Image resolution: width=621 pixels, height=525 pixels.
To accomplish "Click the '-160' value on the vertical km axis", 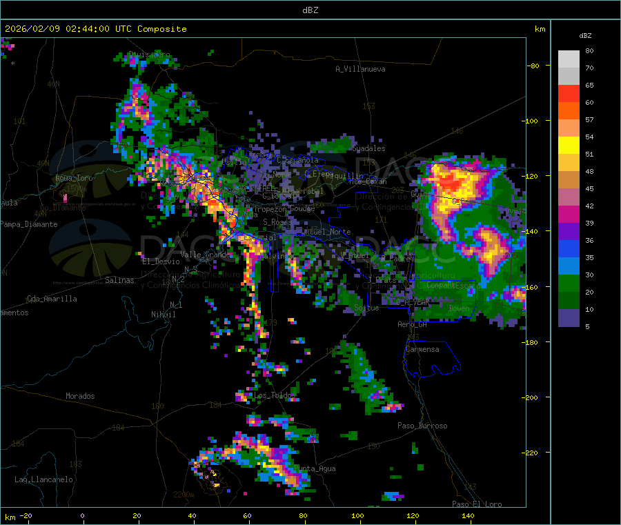I will click(531, 287).
